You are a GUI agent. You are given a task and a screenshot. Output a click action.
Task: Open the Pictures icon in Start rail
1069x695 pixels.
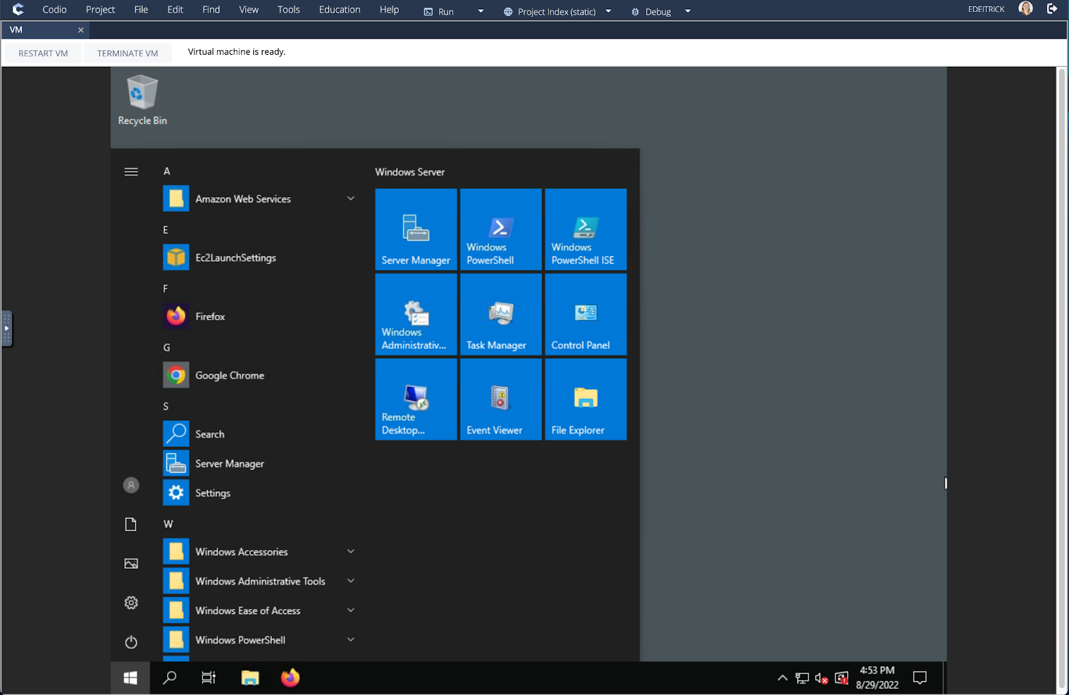tap(131, 563)
